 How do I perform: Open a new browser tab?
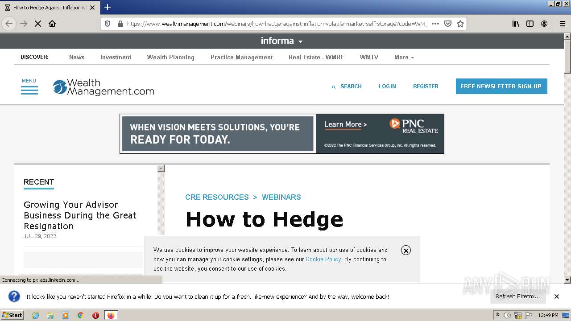(x=108, y=7)
